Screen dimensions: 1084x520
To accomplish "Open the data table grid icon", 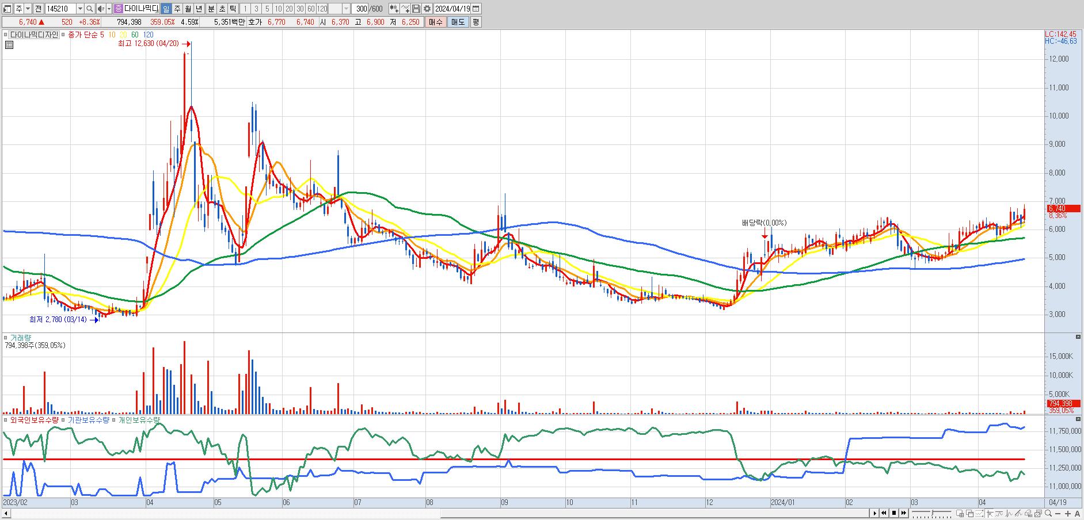I will 9,44.
